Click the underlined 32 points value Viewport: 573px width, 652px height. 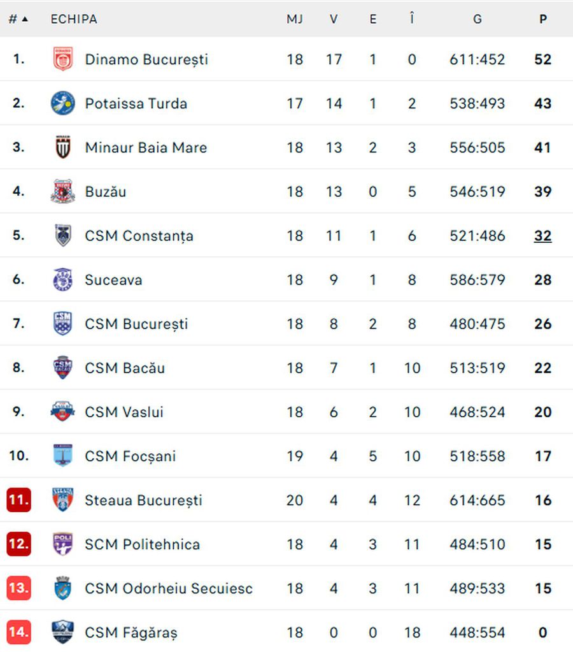click(542, 235)
